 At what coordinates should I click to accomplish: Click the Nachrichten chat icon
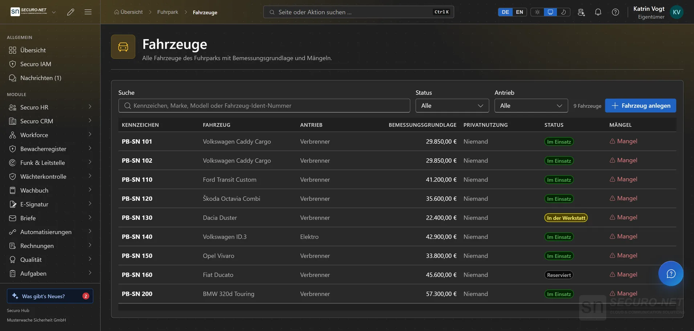(13, 78)
